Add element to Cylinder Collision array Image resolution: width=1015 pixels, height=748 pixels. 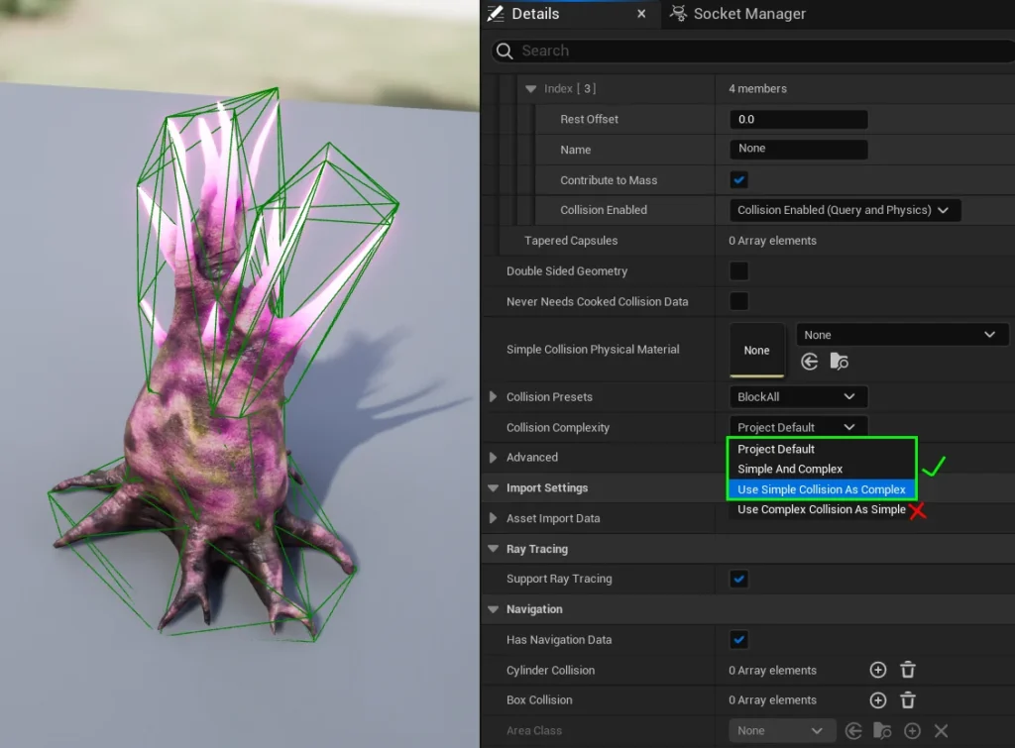point(877,671)
